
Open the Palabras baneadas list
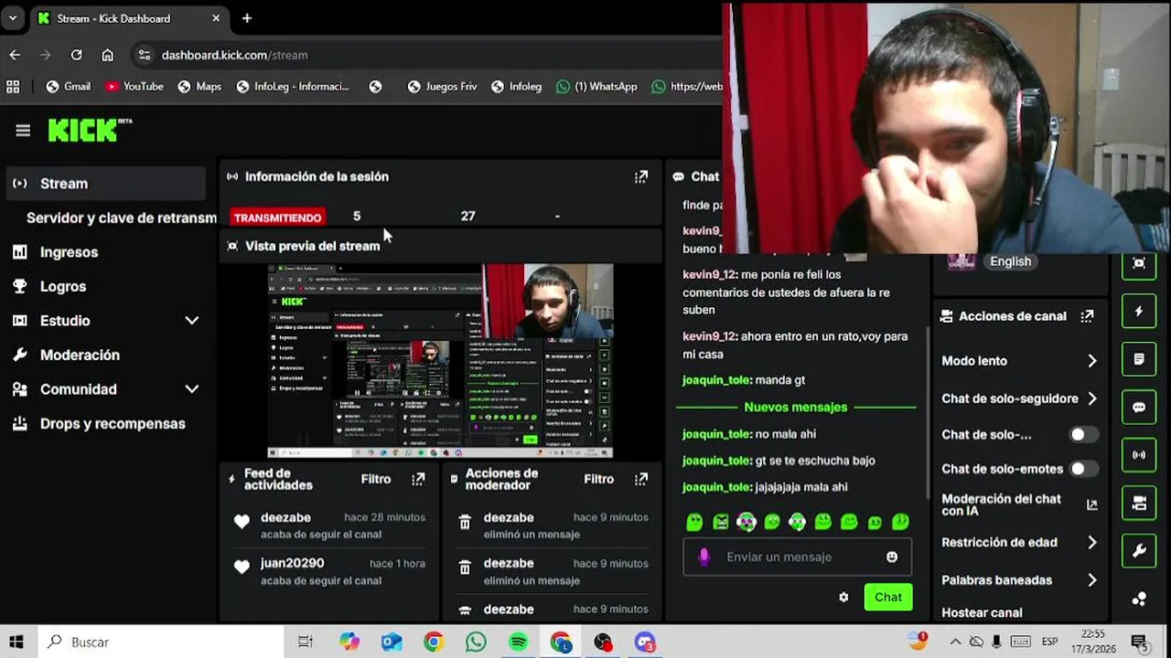tap(1019, 580)
